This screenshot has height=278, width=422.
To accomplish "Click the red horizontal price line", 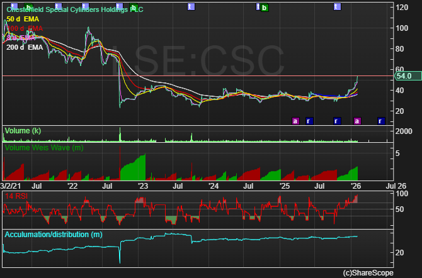I will point(189,76).
